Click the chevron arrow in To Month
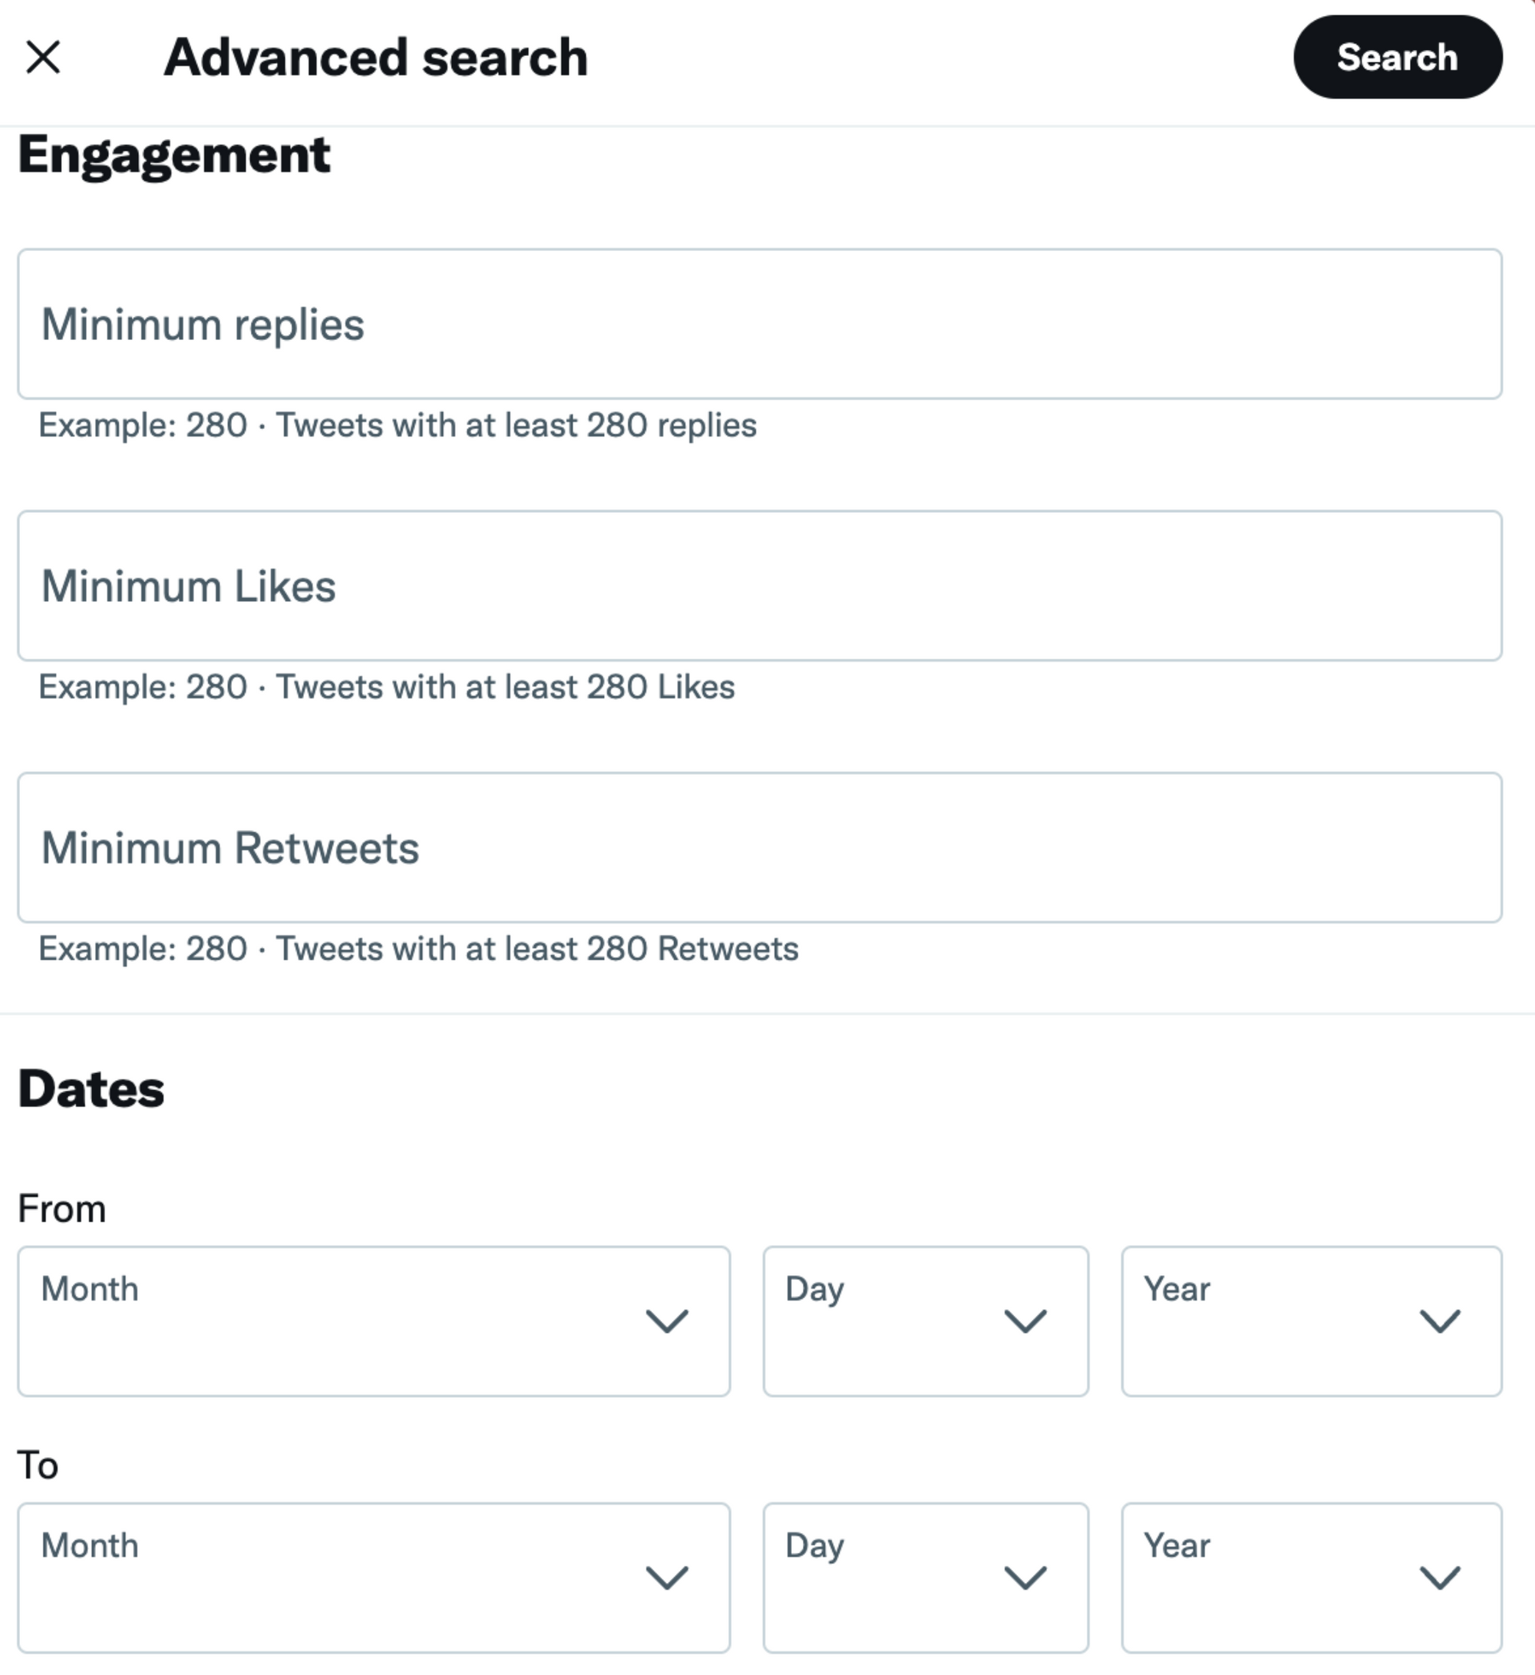Viewport: 1535px width, 1675px height. point(667,1578)
